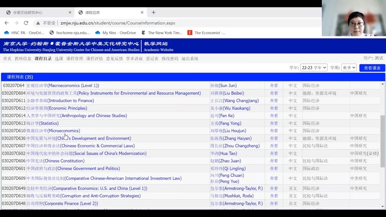The image size is (386, 217).
Task: Open the 课程目录 menu item
Action: pos(43,58)
